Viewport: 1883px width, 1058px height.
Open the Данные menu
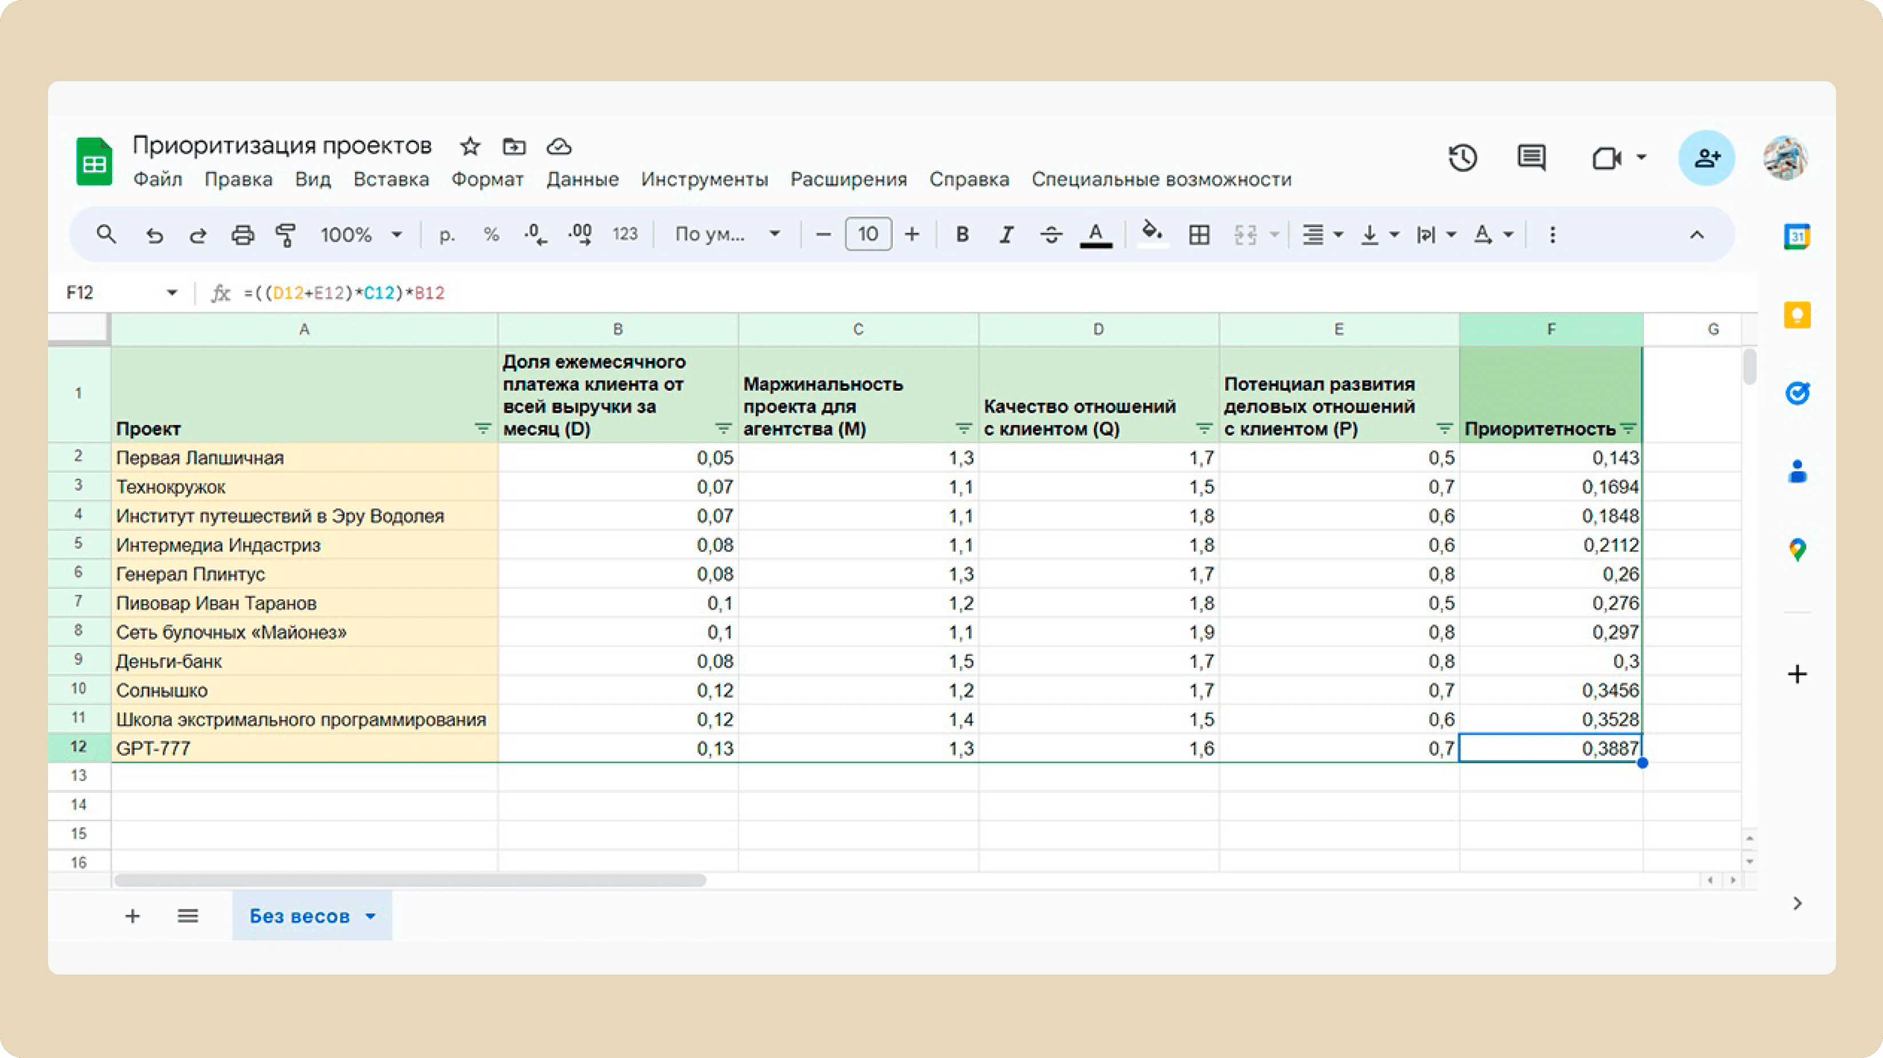tap(583, 179)
